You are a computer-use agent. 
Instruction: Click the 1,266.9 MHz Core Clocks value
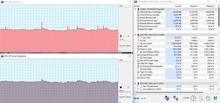(176, 43)
